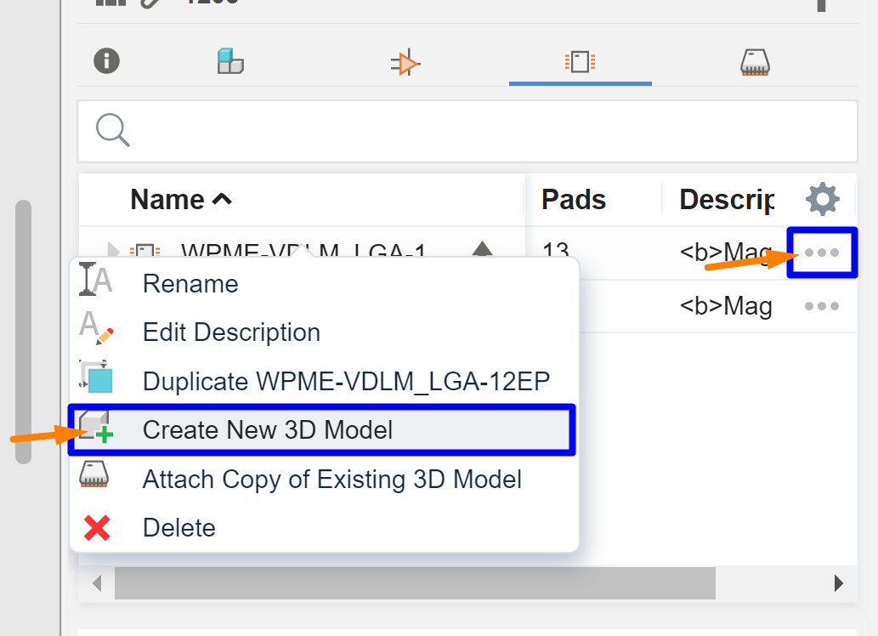Click Create New 3D Model
Image resolution: width=878 pixels, height=636 pixels.
pos(268,430)
